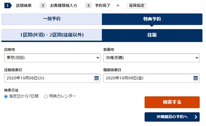Click step 1 区間検索 arrow badge
The width and height of the screenshot is (206, 126).
pos(8,6)
